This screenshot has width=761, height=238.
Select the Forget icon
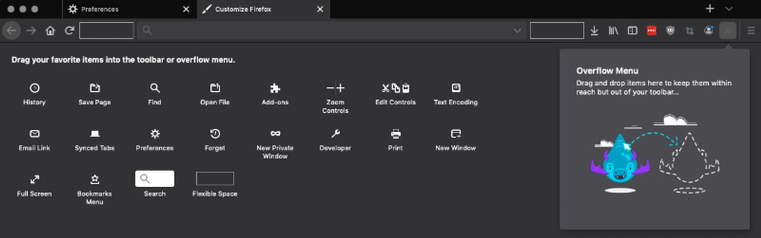215,134
